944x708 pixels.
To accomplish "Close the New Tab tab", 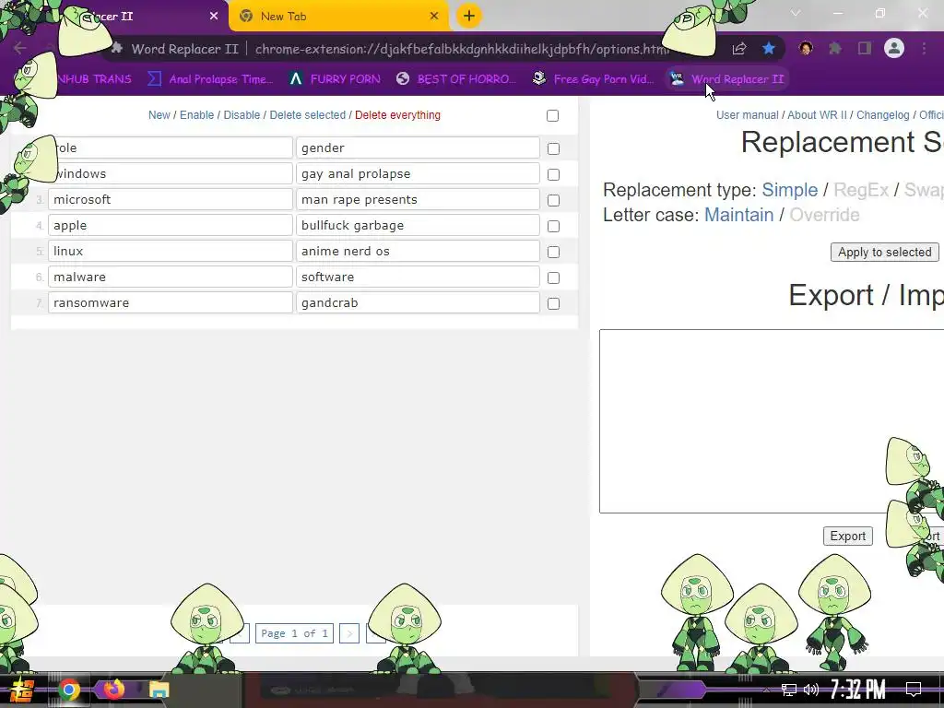I will (434, 17).
